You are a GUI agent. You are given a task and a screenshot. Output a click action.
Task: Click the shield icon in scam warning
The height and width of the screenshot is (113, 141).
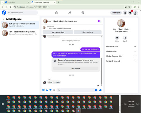pyautogui.click(x=55, y=61)
